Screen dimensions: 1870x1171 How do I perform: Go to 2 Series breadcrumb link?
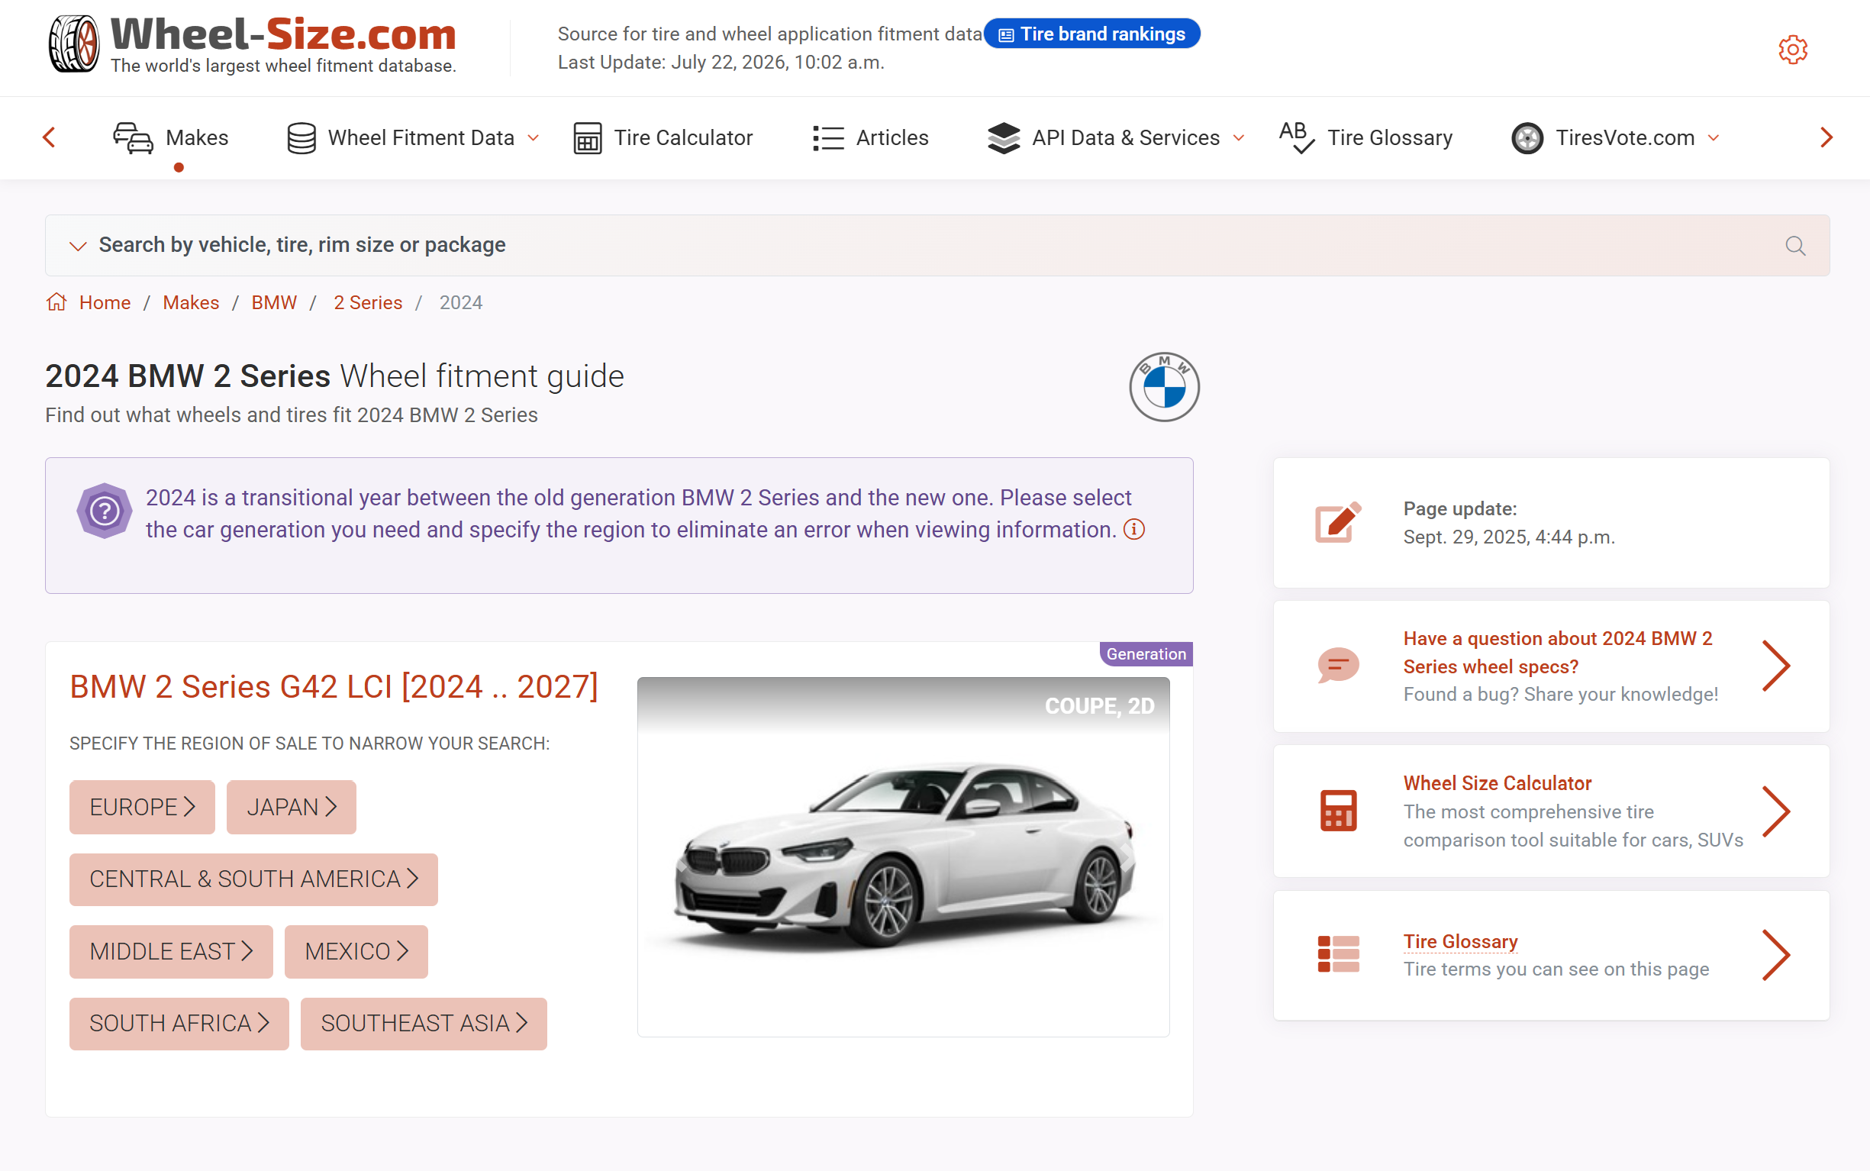click(368, 302)
